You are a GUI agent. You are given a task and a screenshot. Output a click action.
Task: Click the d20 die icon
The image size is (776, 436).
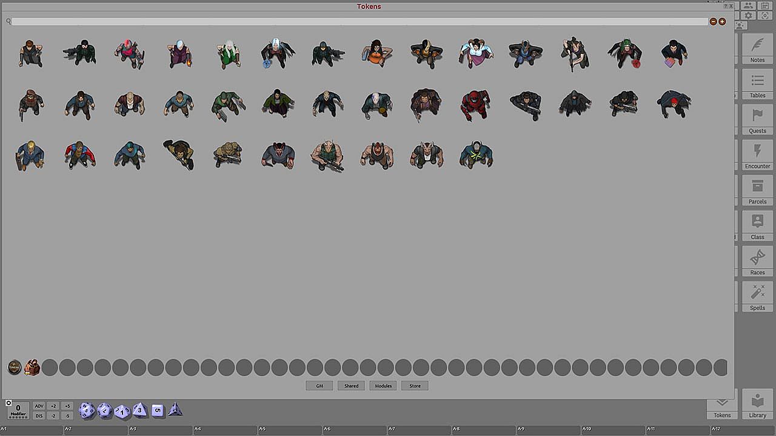click(87, 411)
